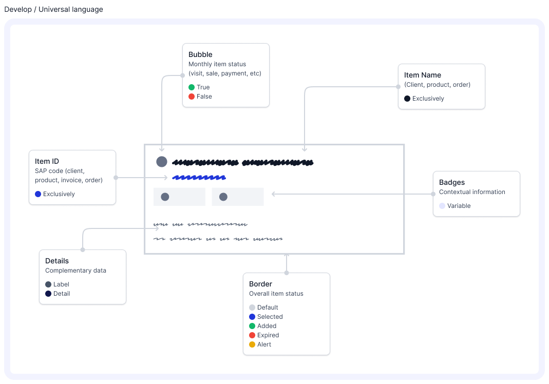549x384 pixels.
Task: Select the blue Selected border swatch
Action: click(252, 317)
